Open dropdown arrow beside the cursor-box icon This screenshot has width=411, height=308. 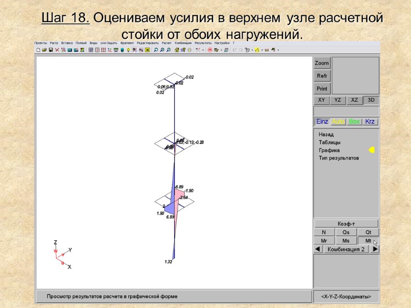point(252,50)
